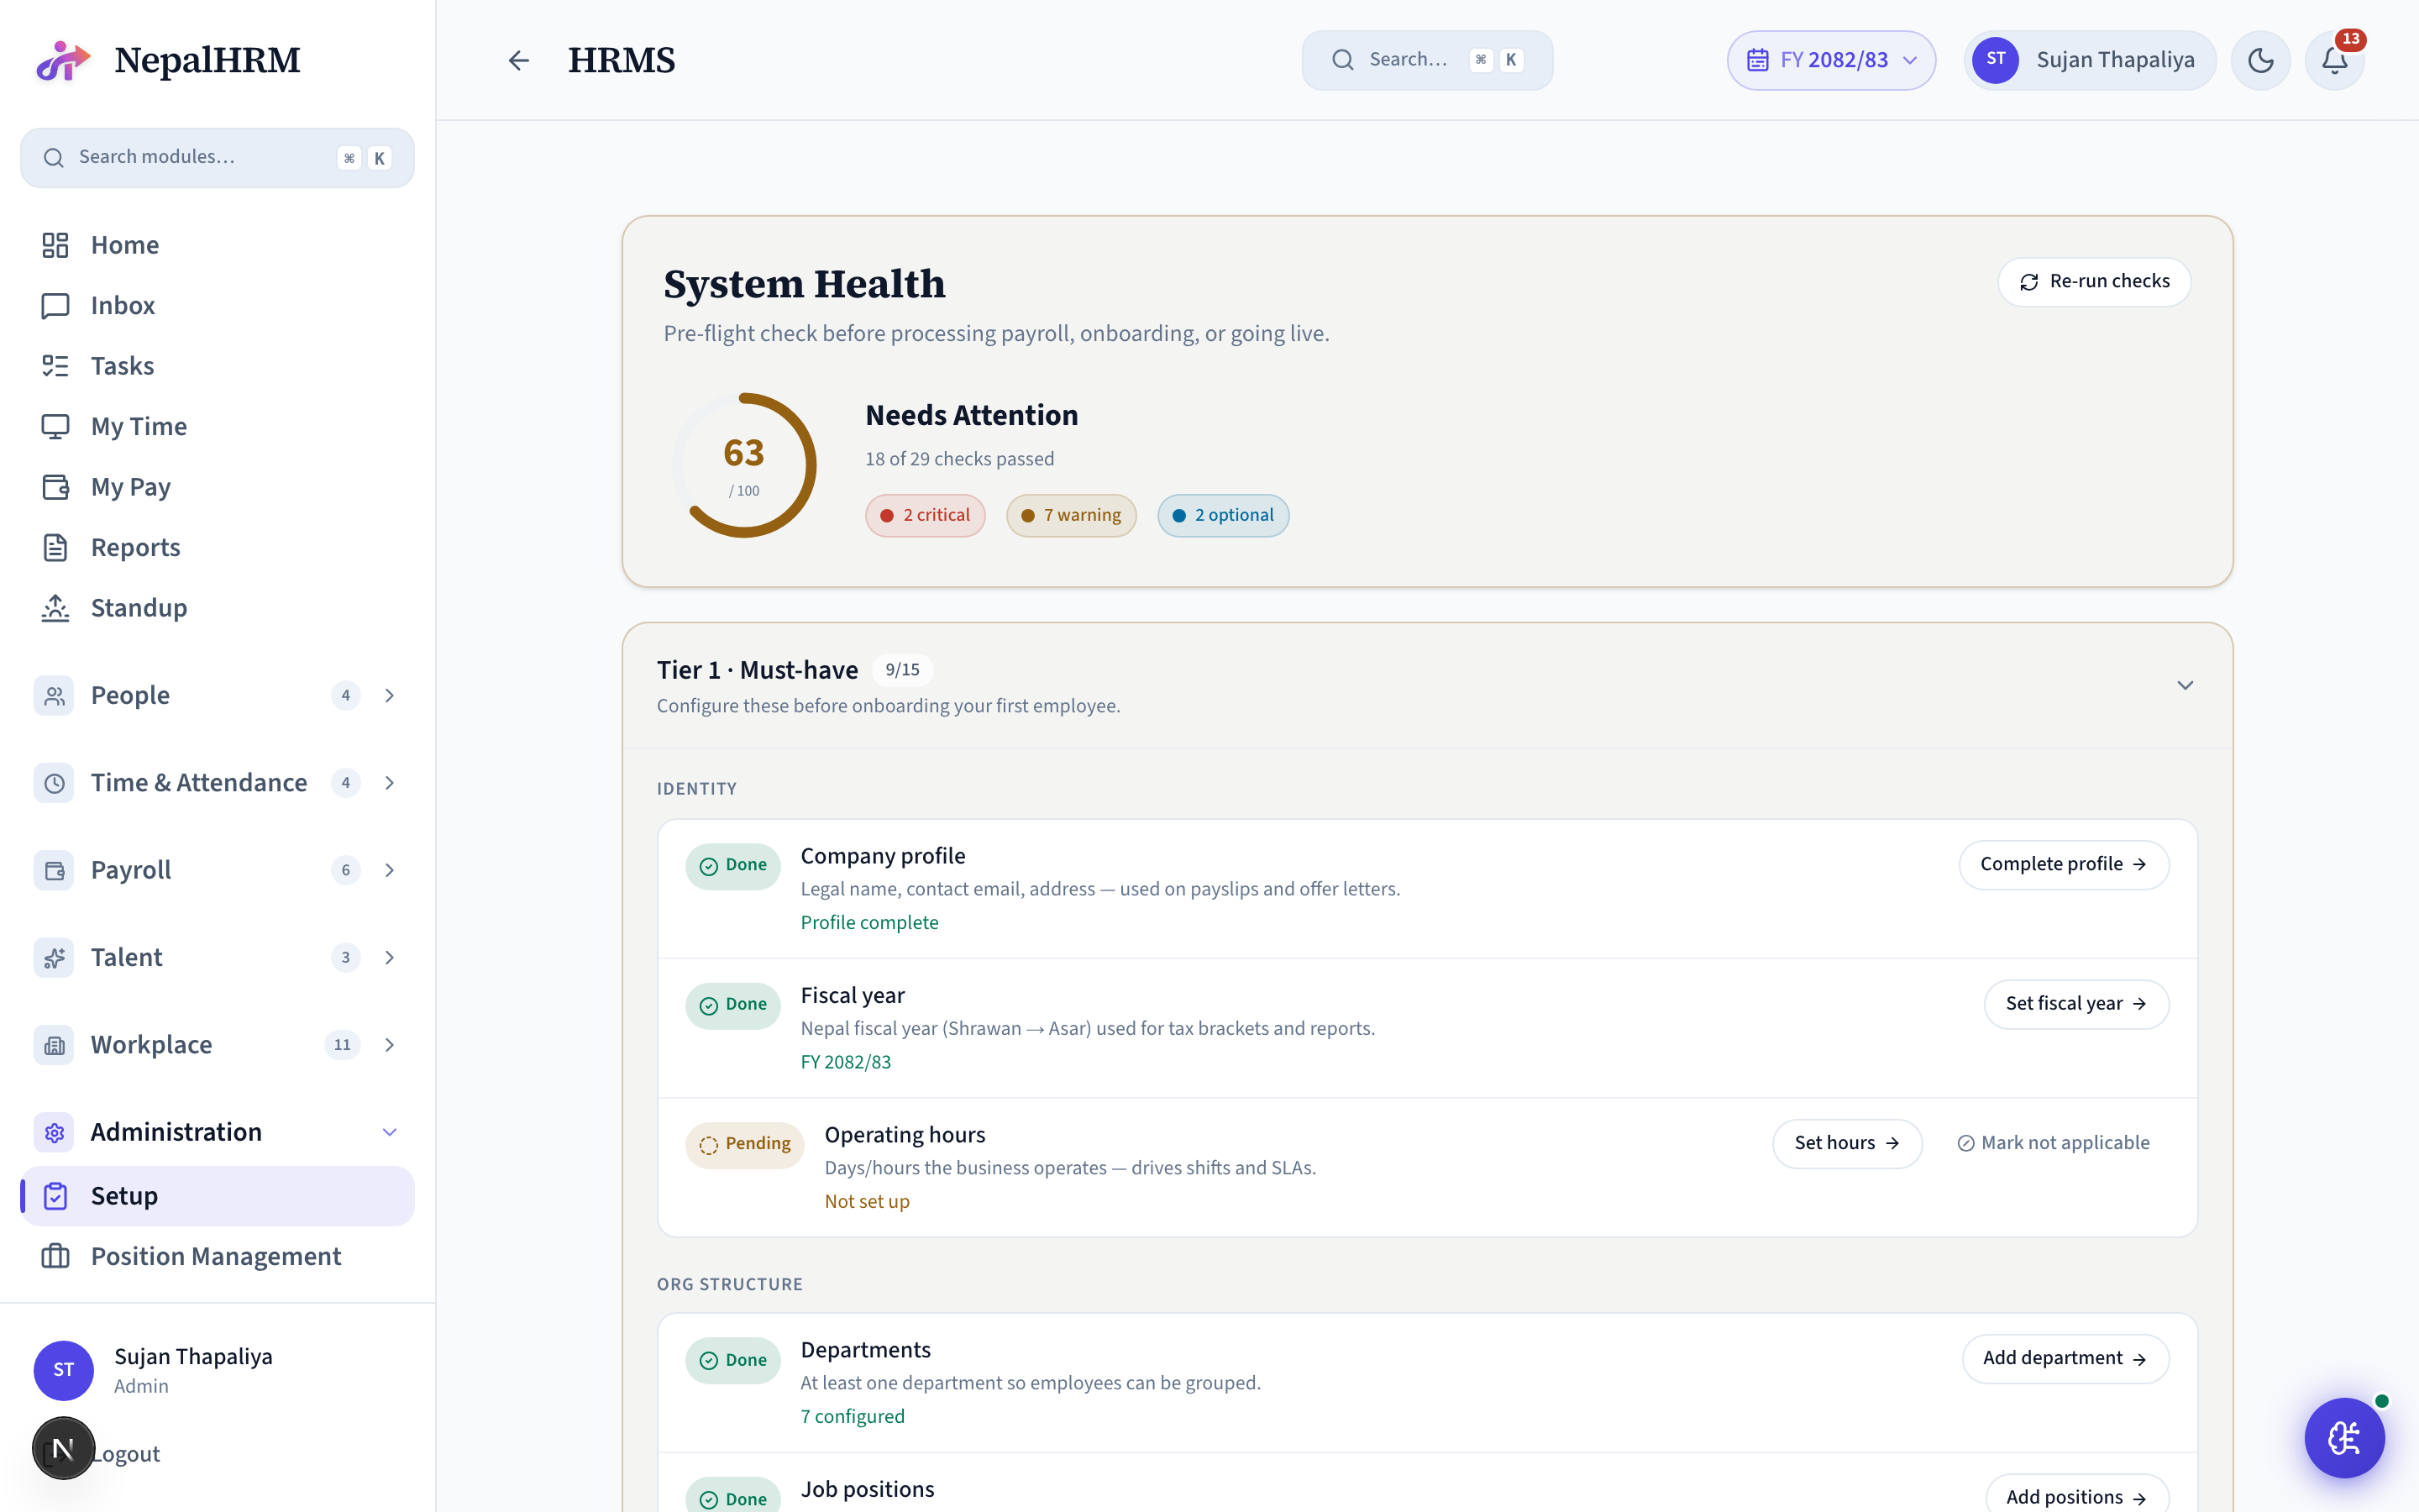The width and height of the screenshot is (2419, 1512).
Task: Open the FY 2082/83 fiscal year dropdown
Action: click(x=1830, y=60)
